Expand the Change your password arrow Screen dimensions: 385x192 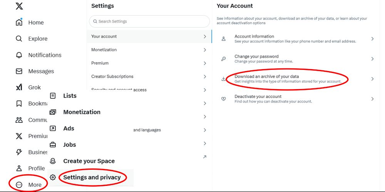[x=372, y=59]
